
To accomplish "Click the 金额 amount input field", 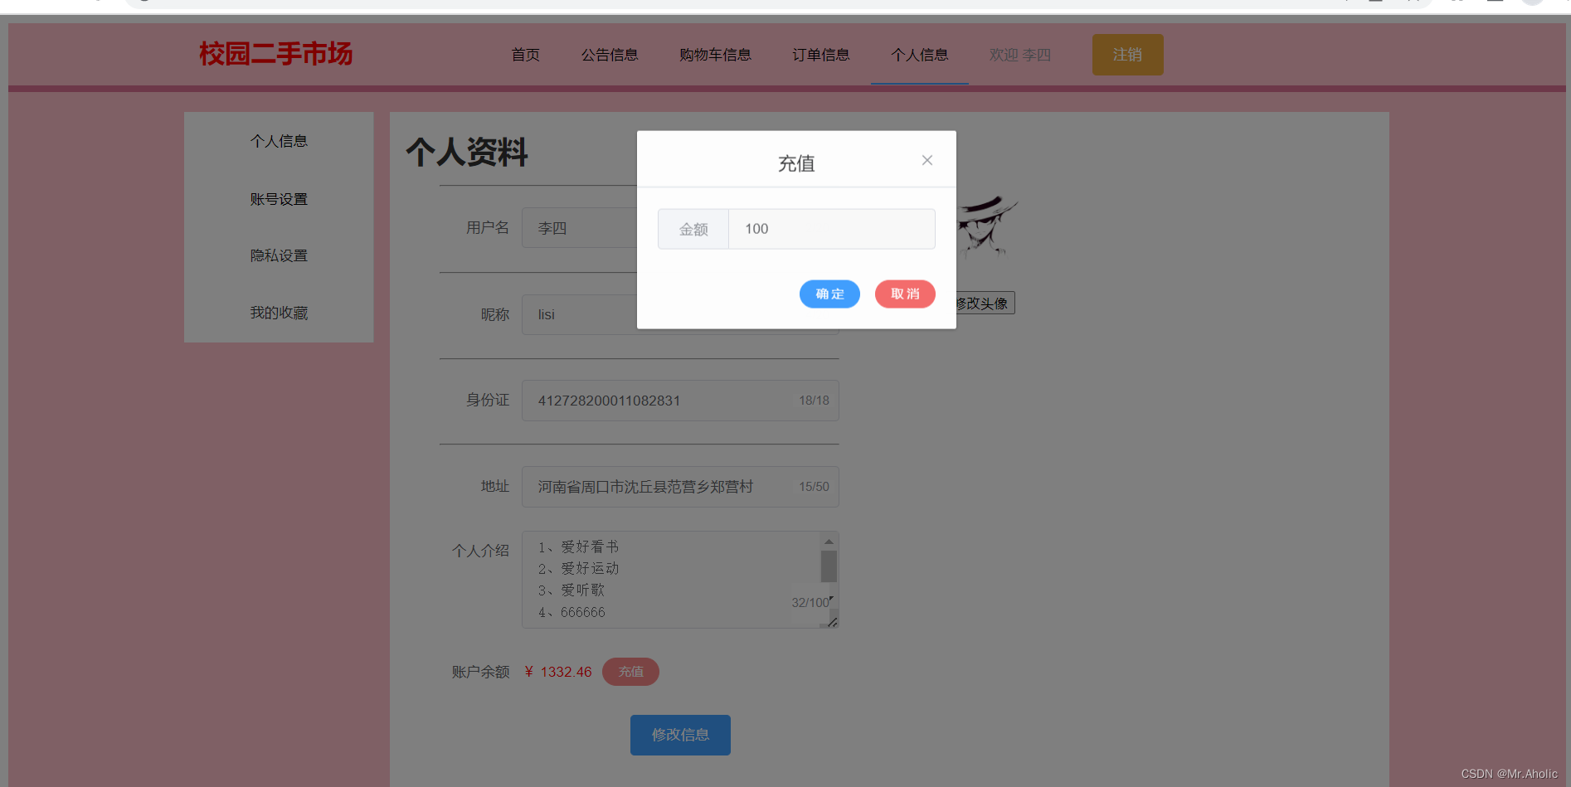I will pyautogui.click(x=830, y=229).
